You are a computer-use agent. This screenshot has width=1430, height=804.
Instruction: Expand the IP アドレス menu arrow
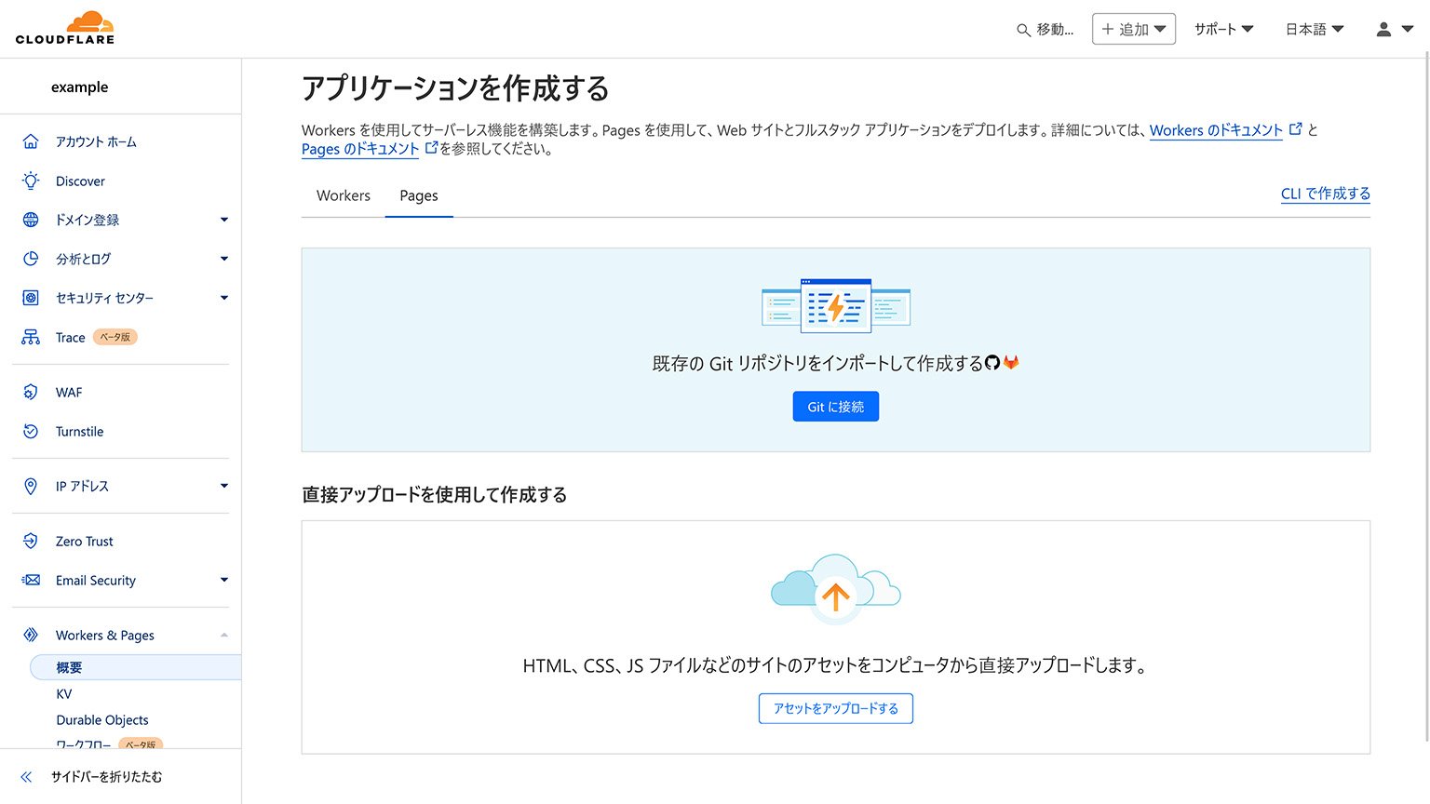pyautogui.click(x=223, y=486)
